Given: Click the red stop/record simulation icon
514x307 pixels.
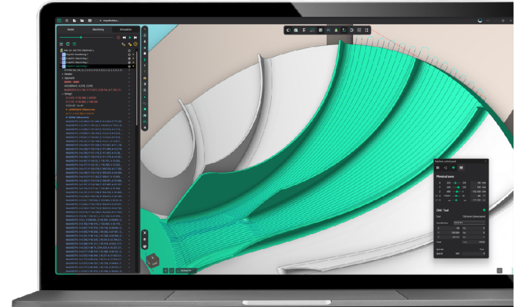Looking at the screenshot, I should (x=119, y=38).
